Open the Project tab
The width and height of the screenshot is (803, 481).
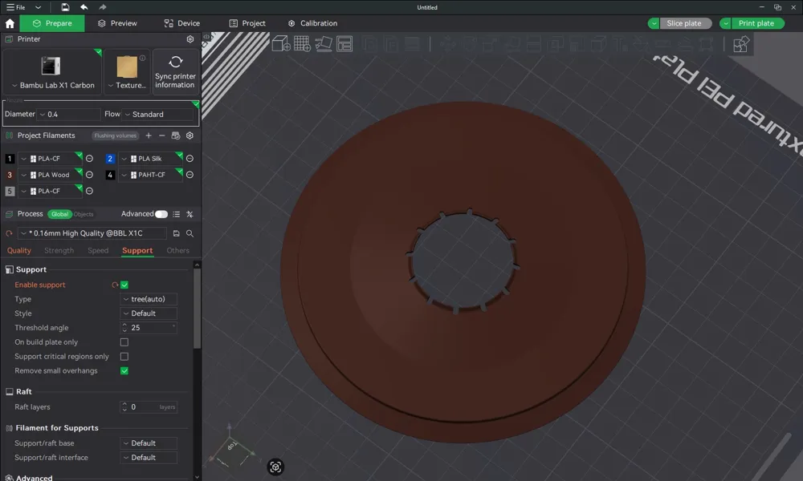pos(247,23)
